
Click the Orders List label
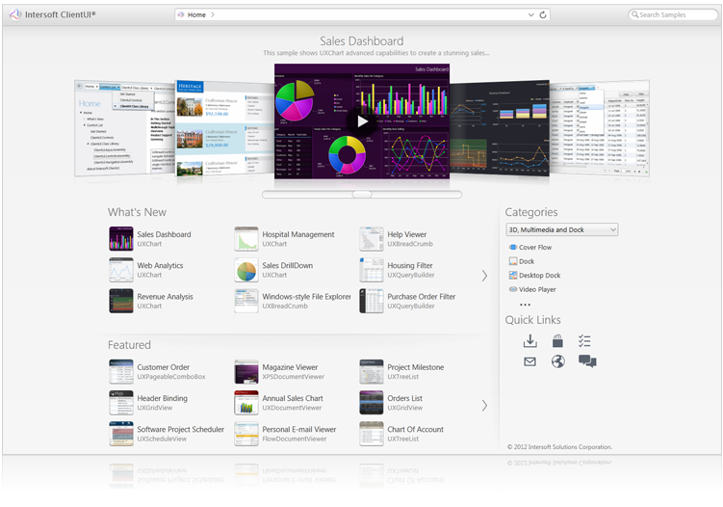[x=405, y=398]
